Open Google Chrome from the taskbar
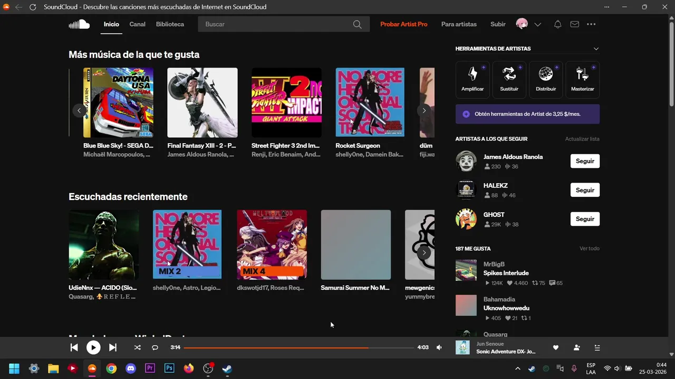 [111, 368]
